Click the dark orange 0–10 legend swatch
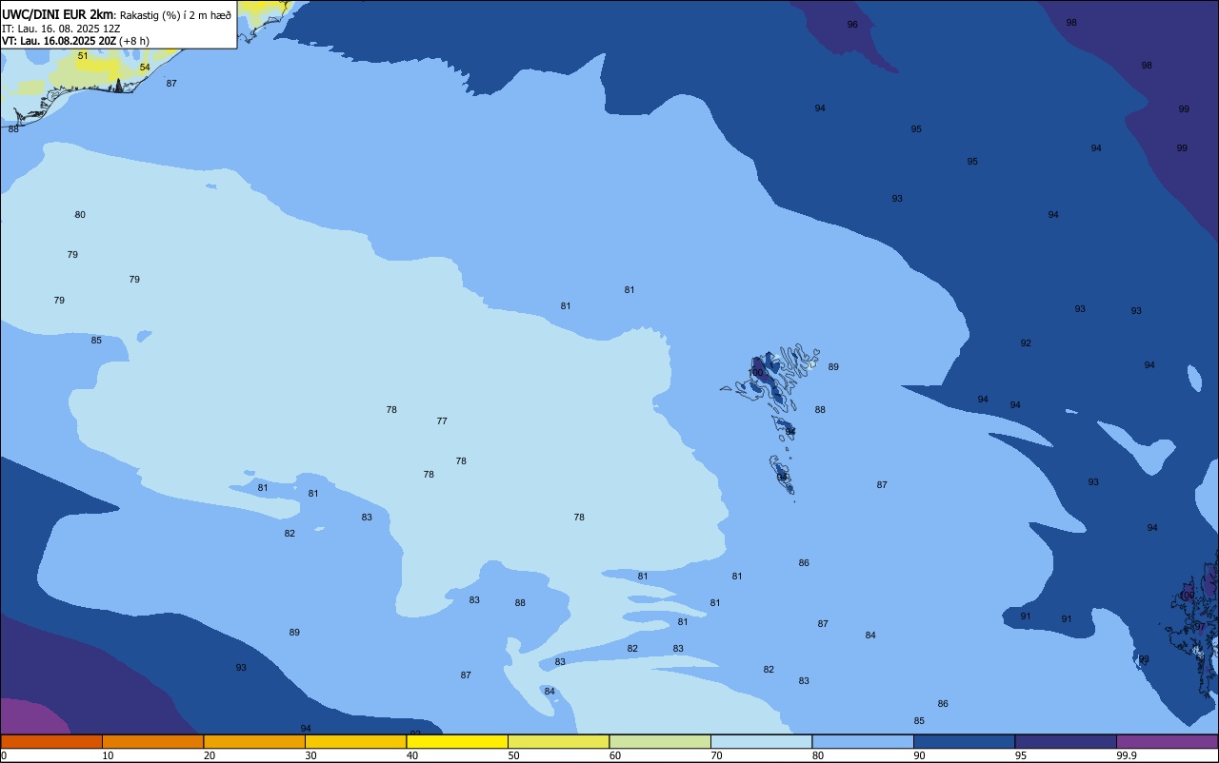The height and width of the screenshot is (763, 1219). (51, 741)
